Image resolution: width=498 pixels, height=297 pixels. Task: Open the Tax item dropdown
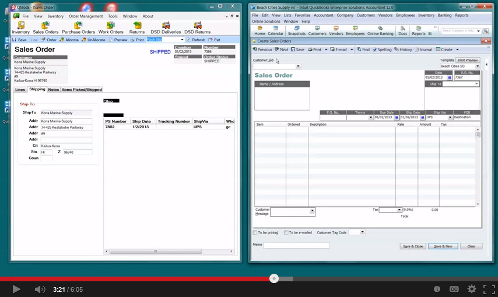pyautogui.click(x=399, y=210)
